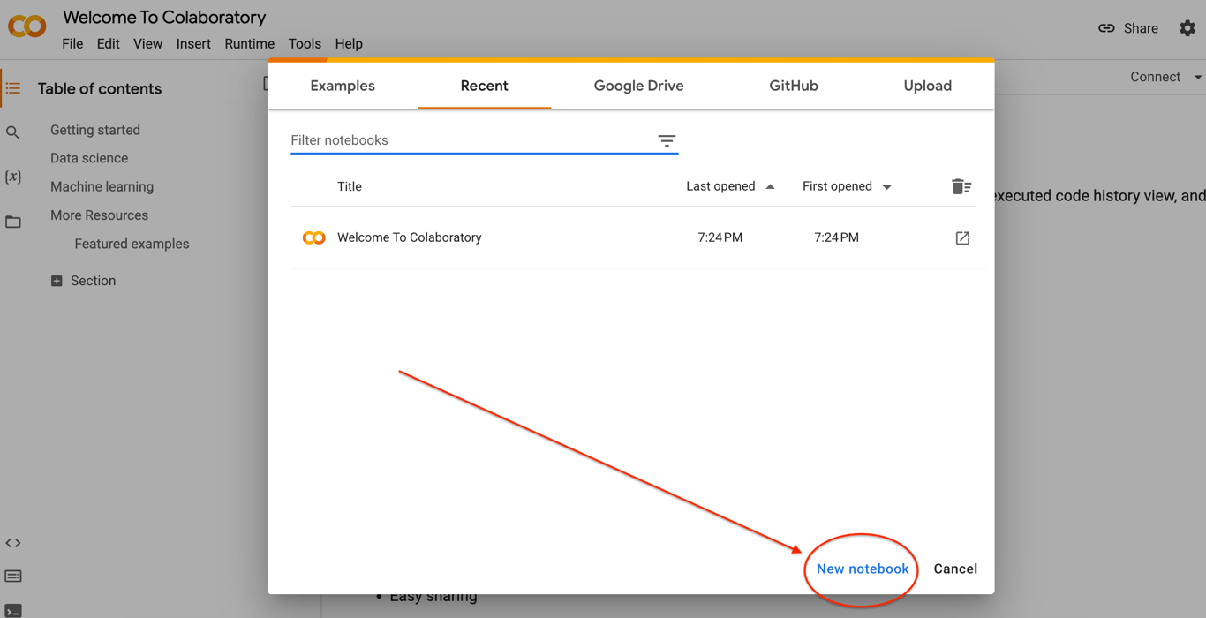Click the New notebook button
1206x618 pixels.
[x=862, y=569]
